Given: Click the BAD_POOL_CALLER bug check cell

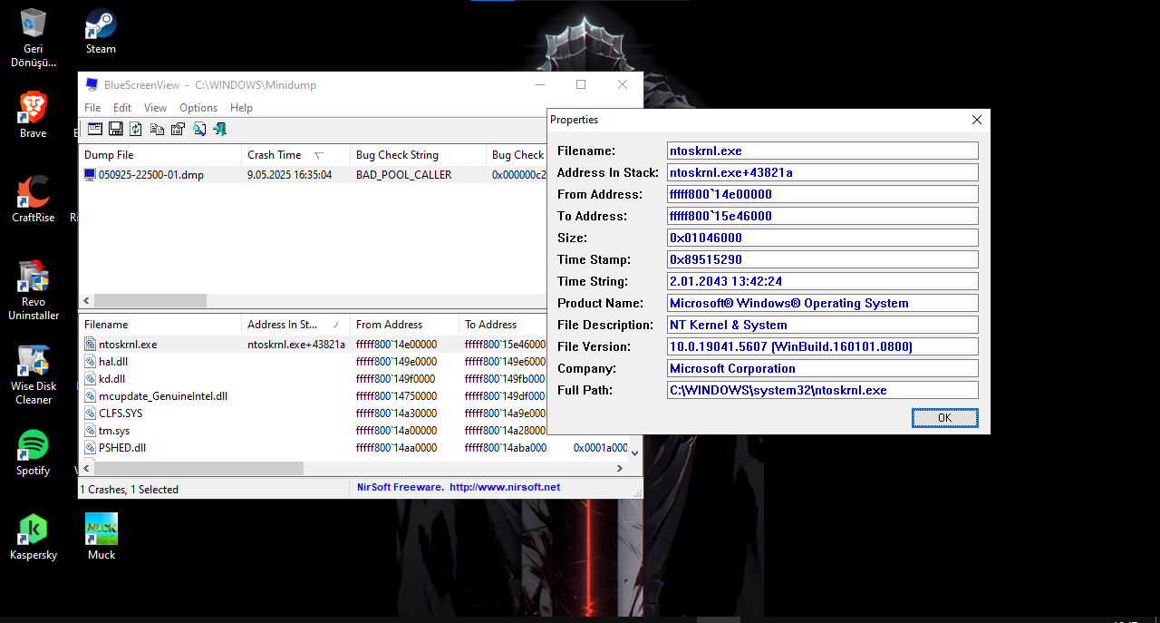Looking at the screenshot, I should point(403,175).
